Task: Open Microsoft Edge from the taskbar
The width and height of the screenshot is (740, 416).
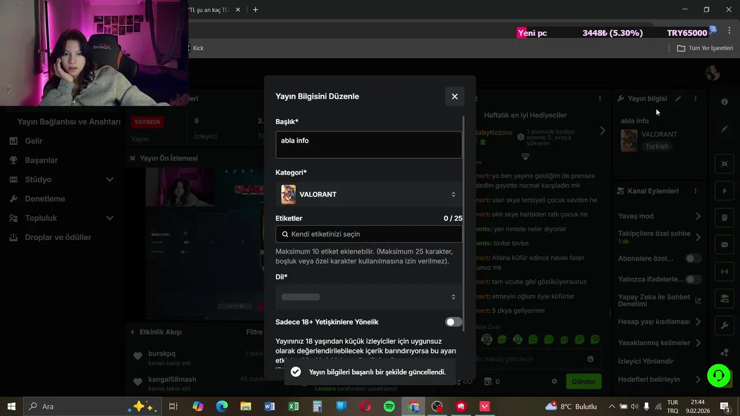Action: pos(222,406)
